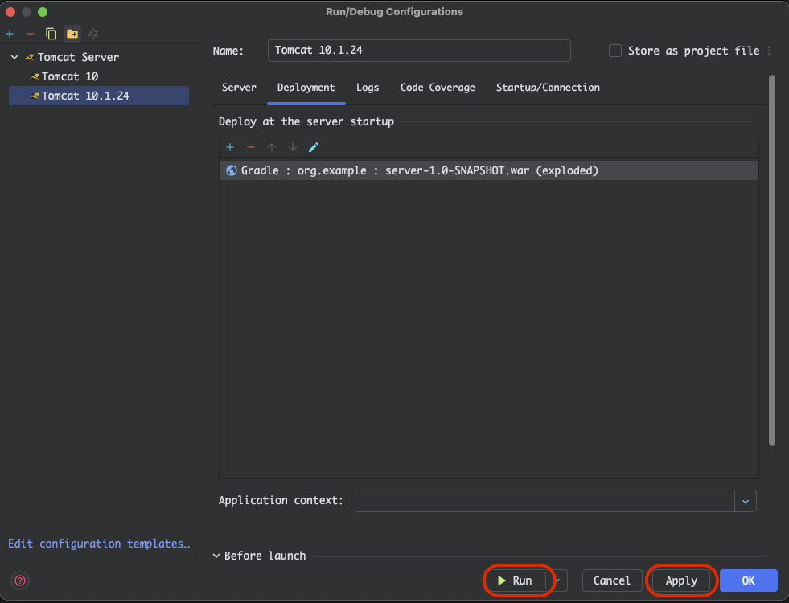
Task: Add a deployment artifact
Action: pos(230,147)
